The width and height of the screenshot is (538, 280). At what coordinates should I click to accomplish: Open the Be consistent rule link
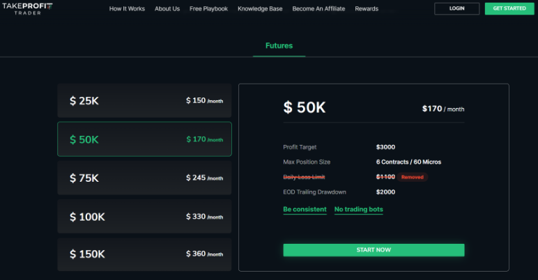305,209
